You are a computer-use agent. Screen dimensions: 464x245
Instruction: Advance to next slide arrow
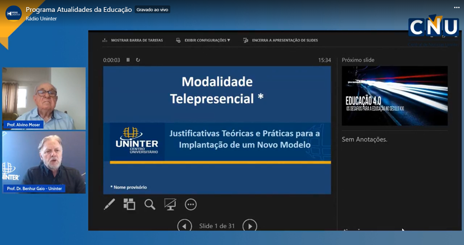[x=250, y=226]
